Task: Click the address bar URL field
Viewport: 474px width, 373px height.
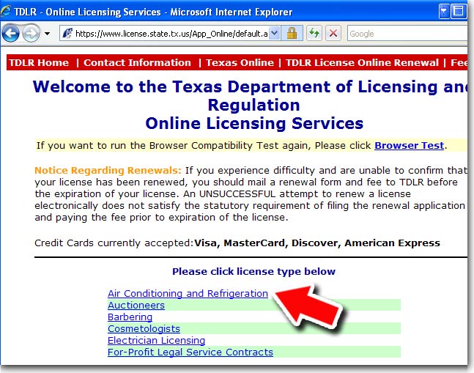Action: pos(171,33)
